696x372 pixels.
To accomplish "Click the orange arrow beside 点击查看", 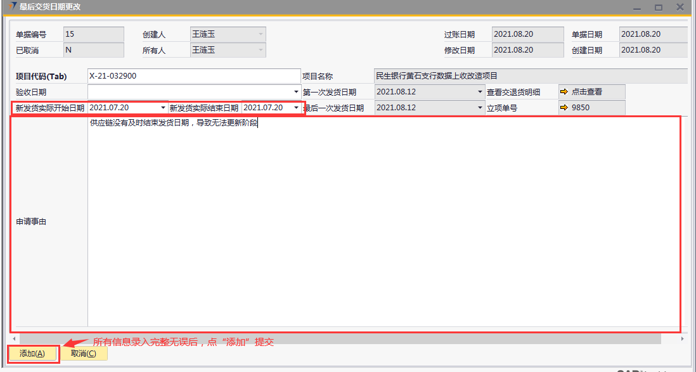I will pos(564,92).
